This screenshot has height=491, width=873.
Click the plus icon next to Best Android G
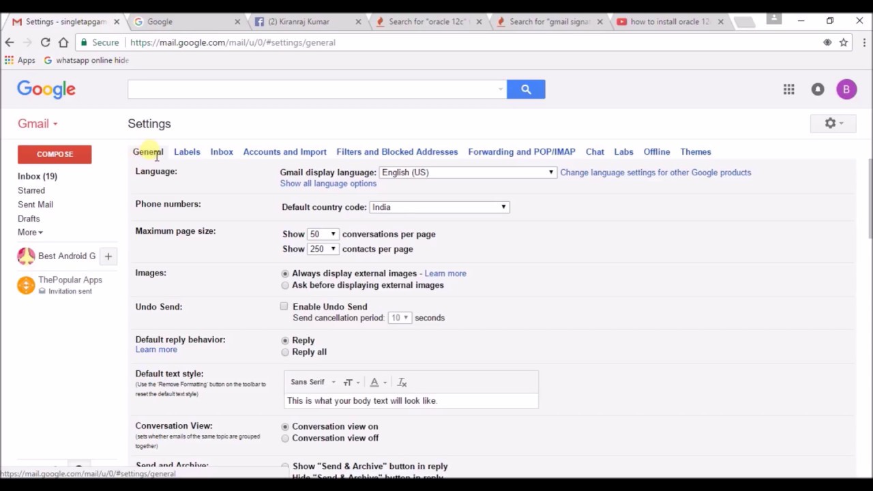coord(108,256)
